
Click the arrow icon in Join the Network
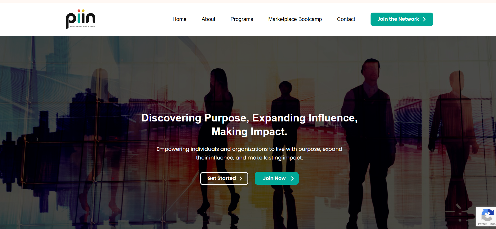tap(424, 19)
